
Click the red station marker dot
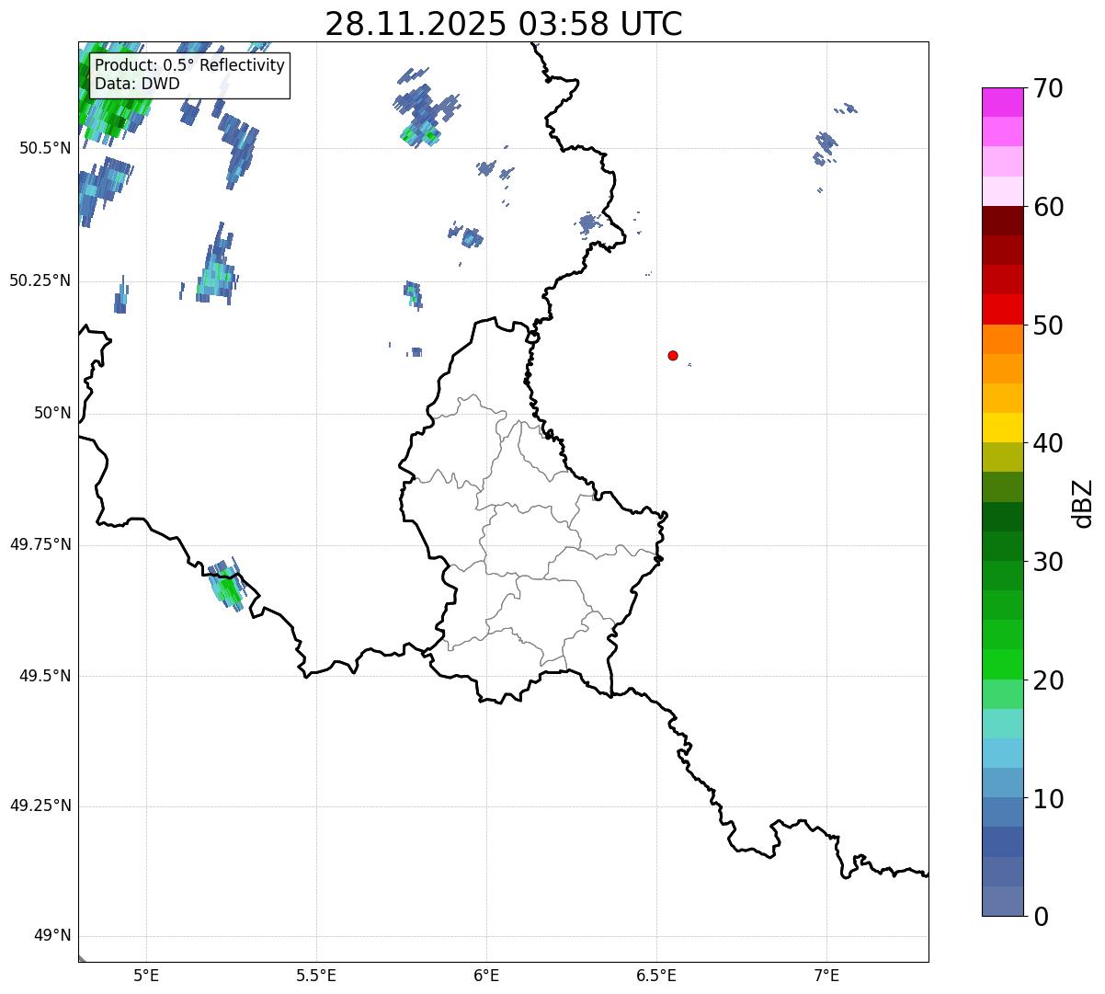[673, 355]
